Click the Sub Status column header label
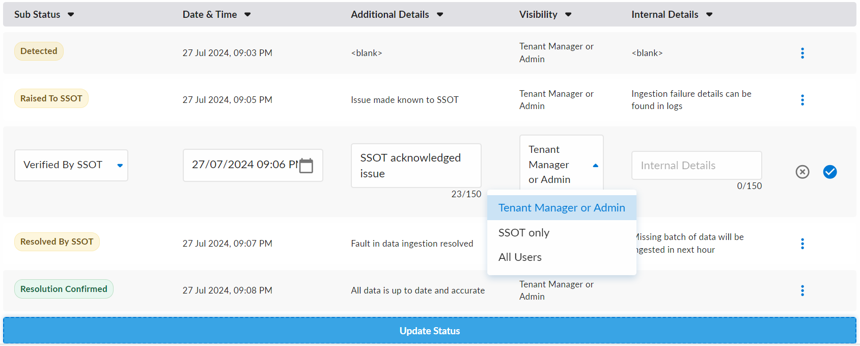Image resolution: width=860 pixels, height=346 pixels. tap(37, 15)
